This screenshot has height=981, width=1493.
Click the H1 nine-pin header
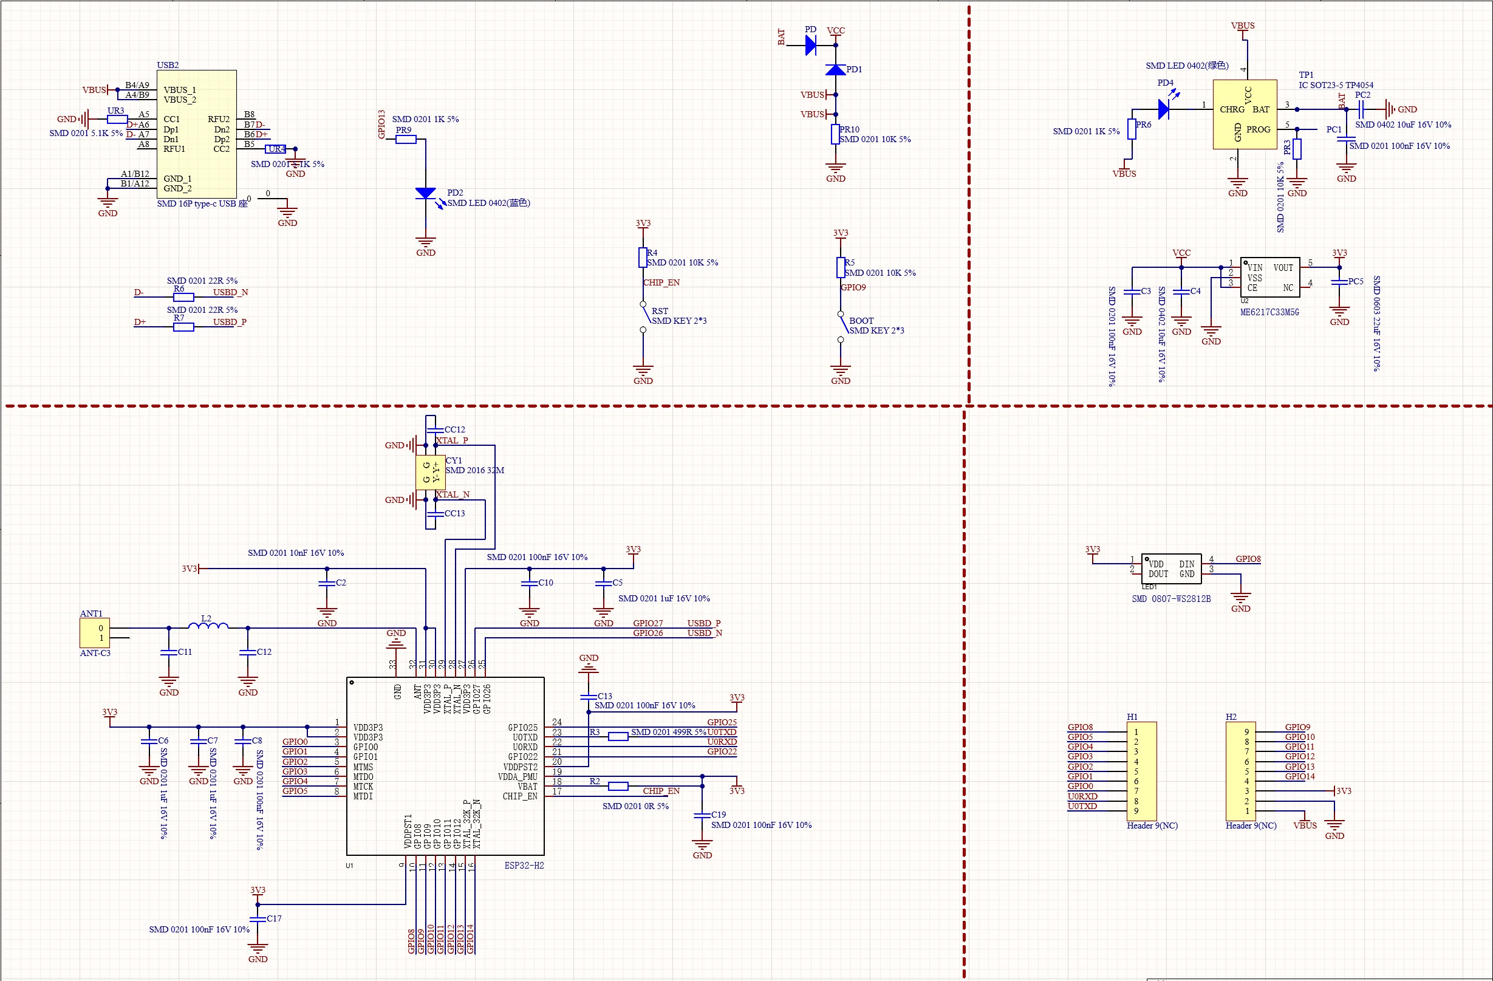pos(1142,771)
